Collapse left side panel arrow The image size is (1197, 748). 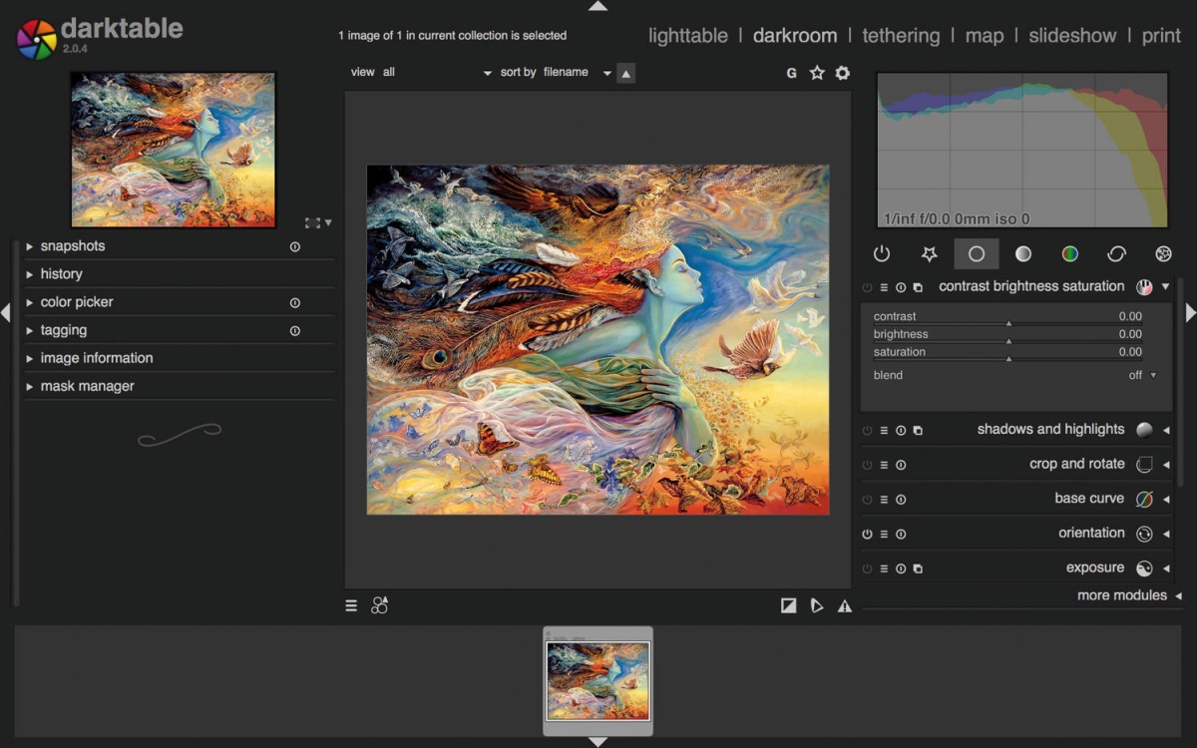pos(6,313)
